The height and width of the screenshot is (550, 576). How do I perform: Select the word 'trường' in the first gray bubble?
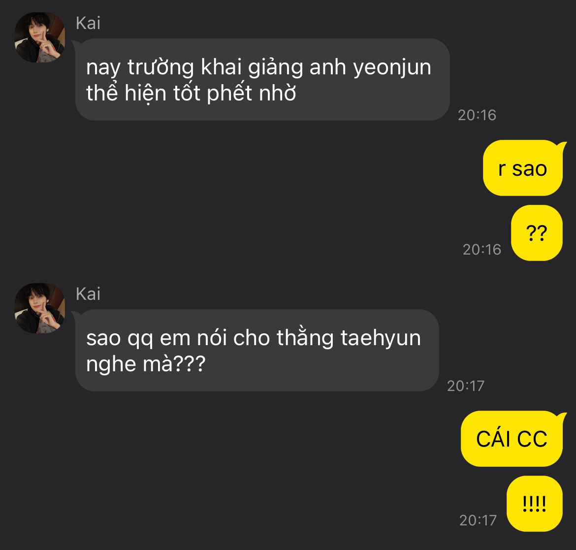[160, 68]
